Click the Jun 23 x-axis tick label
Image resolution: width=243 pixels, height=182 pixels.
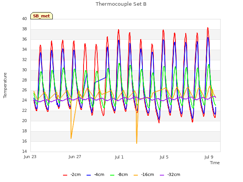pyautogui.click(x=30, y=157)
